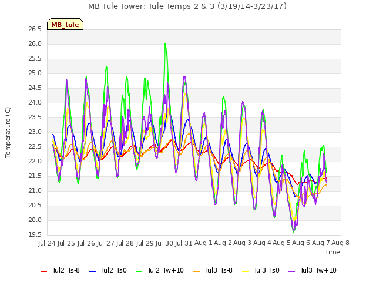Select the Tul3_Ts-8 legend label
The image size is (376, 282).
click(x=219, y=270)
